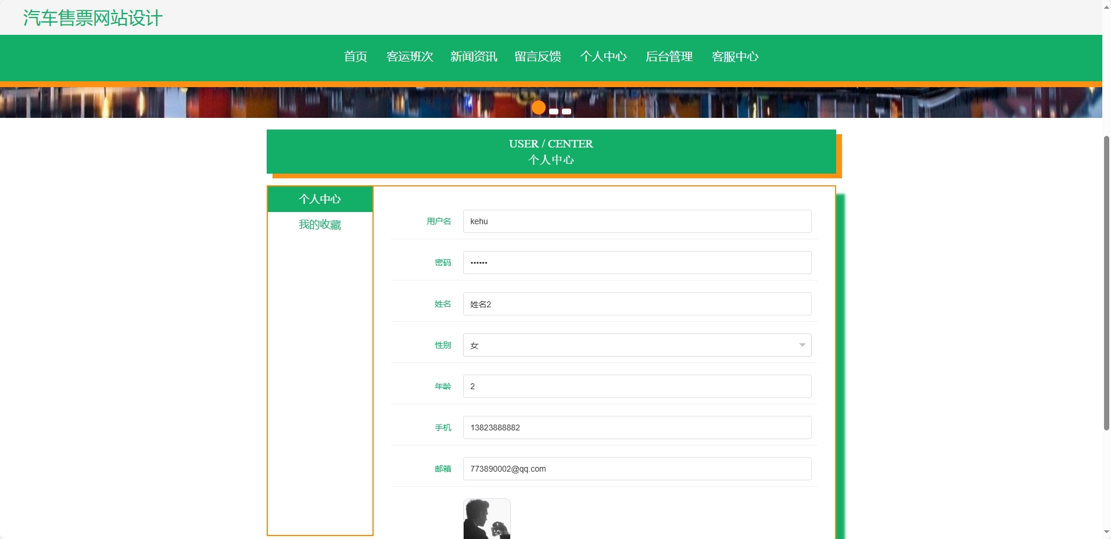Select the 个人中心 sidebar tab
This screenshot has width=1111, height=539.
pos(320,199)
